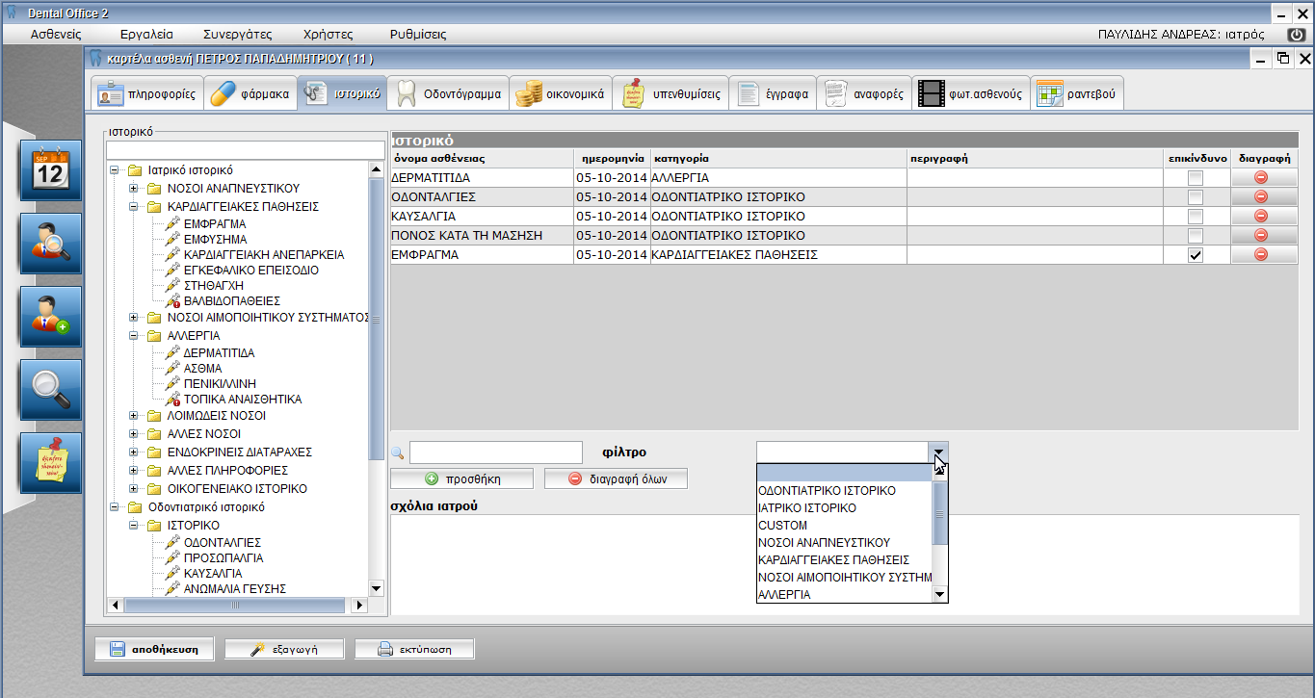
Task: Toggle dangerous checkbox for ΠΟΝΟΣ ΚΑΤΑ ΤΗ ΜΑΣΗΣΗ
Action: (1196, 236)
